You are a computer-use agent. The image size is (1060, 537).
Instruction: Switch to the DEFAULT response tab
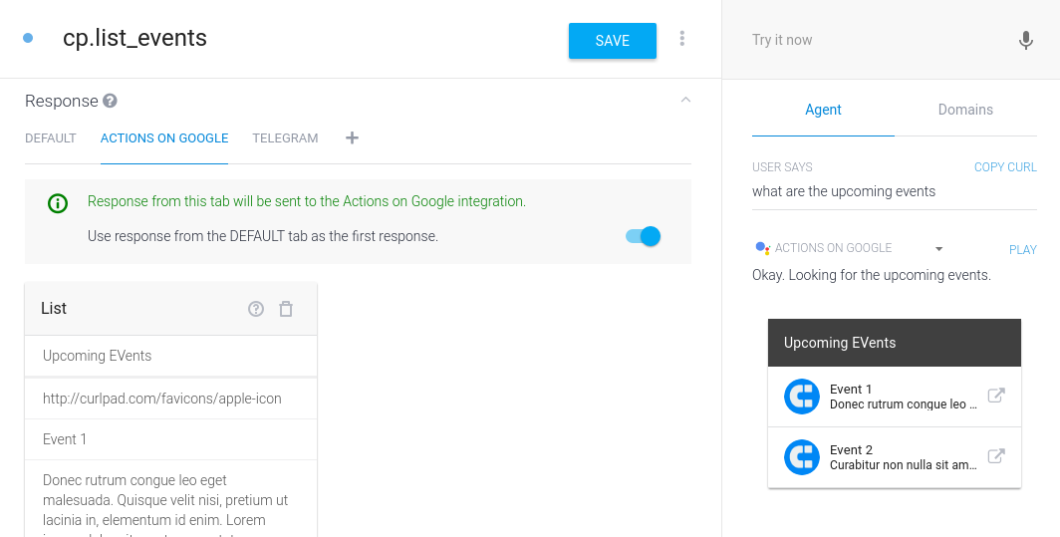pos(51,138)
